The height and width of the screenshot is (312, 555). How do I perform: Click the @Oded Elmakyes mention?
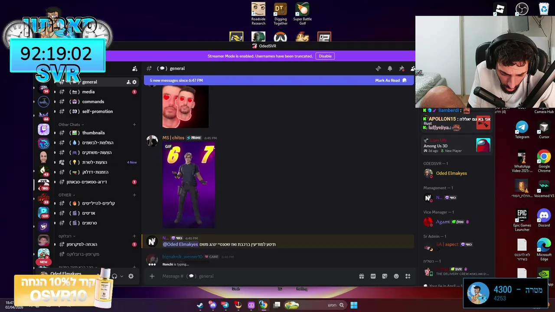(180, 244)
